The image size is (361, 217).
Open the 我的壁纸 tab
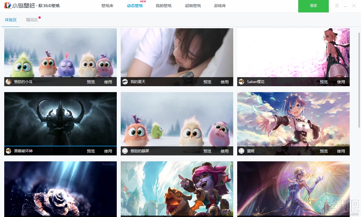[164, 6]
